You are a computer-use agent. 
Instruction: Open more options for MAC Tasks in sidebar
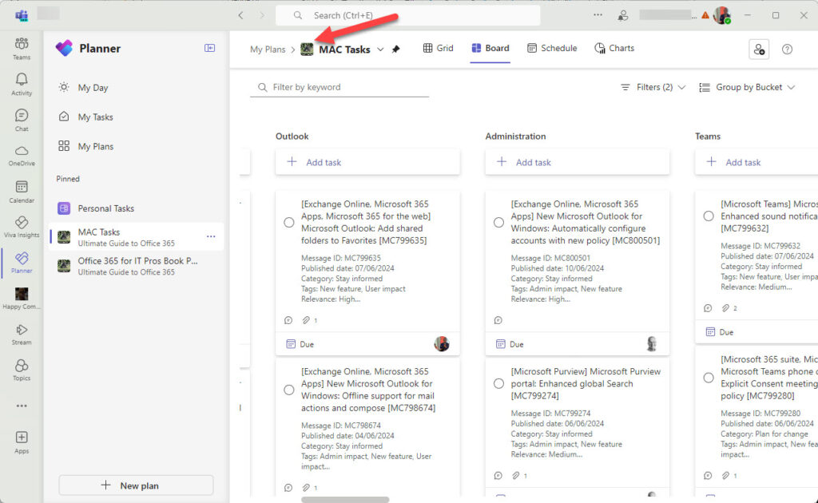pyautogui.click(x=211, y=236)
